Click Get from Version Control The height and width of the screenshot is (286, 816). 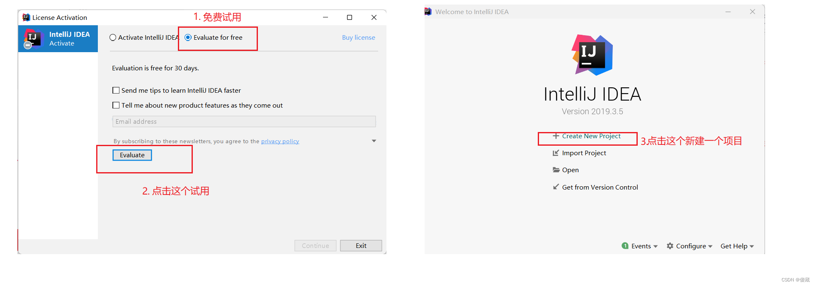[x=600, y=187]
